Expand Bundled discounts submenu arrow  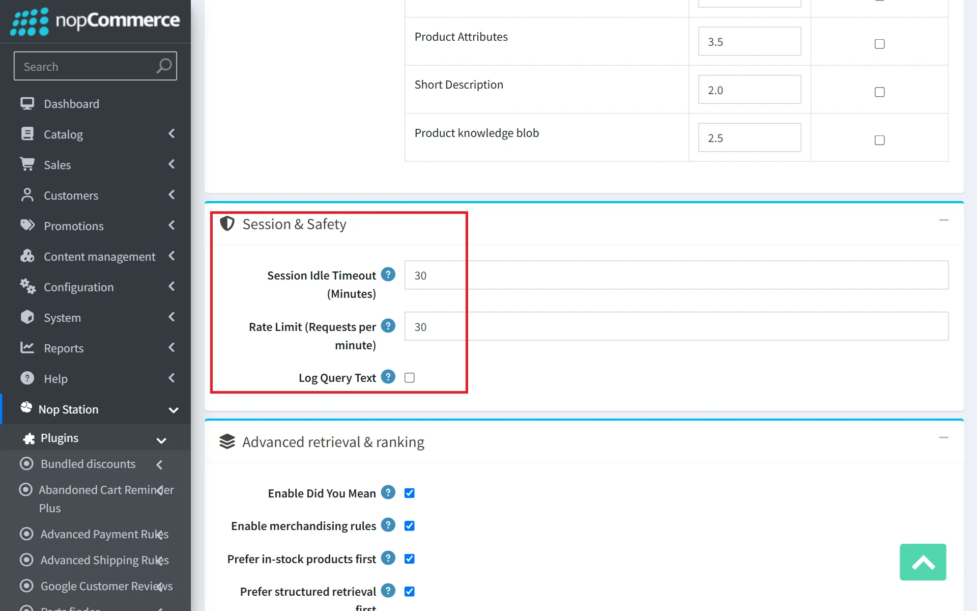tap(159, 464)
